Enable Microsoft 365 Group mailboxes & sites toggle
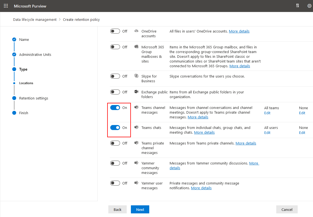The height and width of the screenshot is (217, 313). coord(115,47)
